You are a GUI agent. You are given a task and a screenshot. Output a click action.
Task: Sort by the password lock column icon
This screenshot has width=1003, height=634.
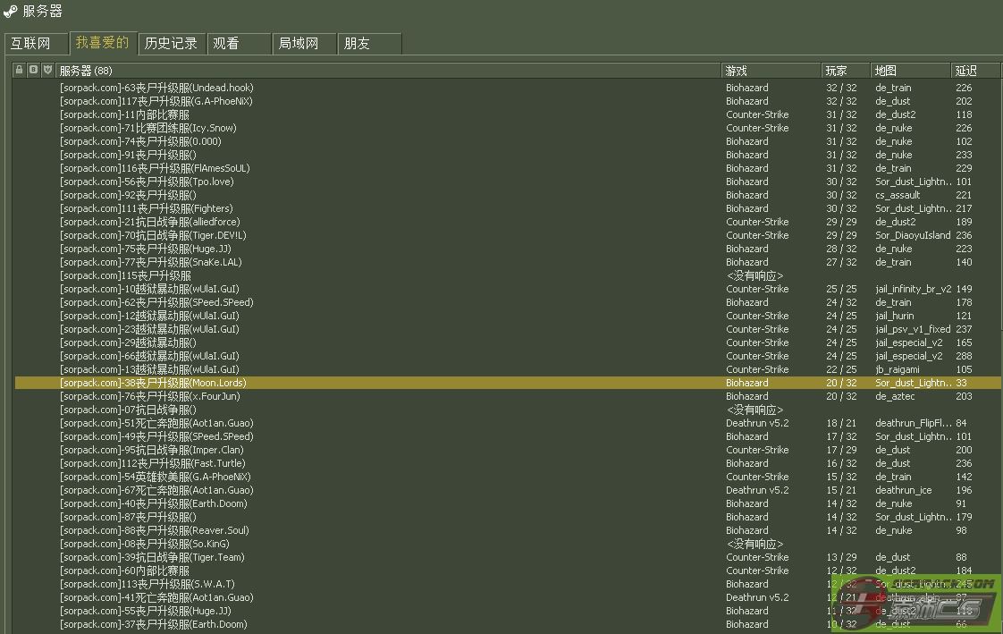20,70
